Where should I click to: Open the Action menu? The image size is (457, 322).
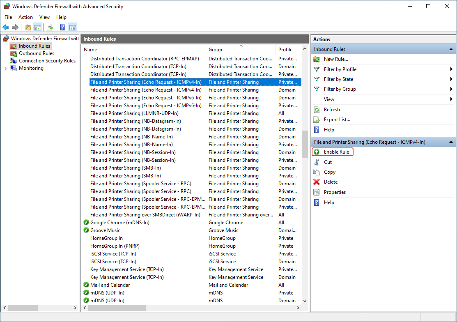[25, 17]
